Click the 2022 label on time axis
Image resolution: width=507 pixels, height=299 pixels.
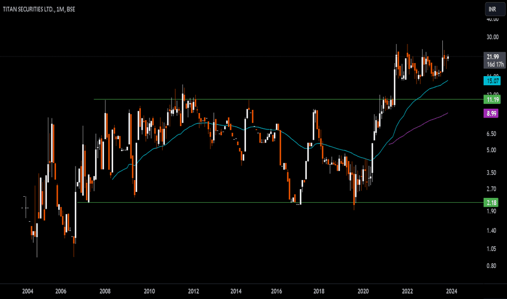coord(407,291)
